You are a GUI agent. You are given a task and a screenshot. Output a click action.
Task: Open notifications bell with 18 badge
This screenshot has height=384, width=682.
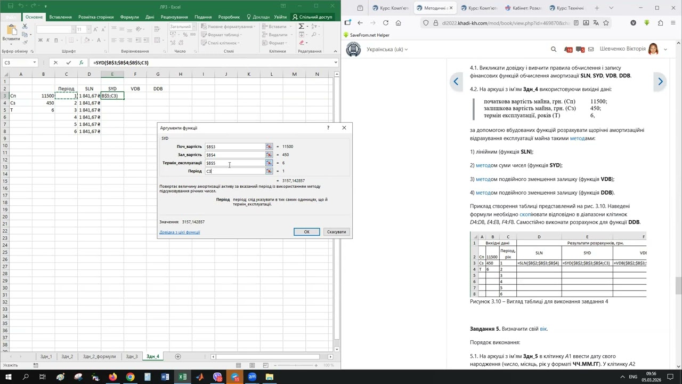coord(569,50)
